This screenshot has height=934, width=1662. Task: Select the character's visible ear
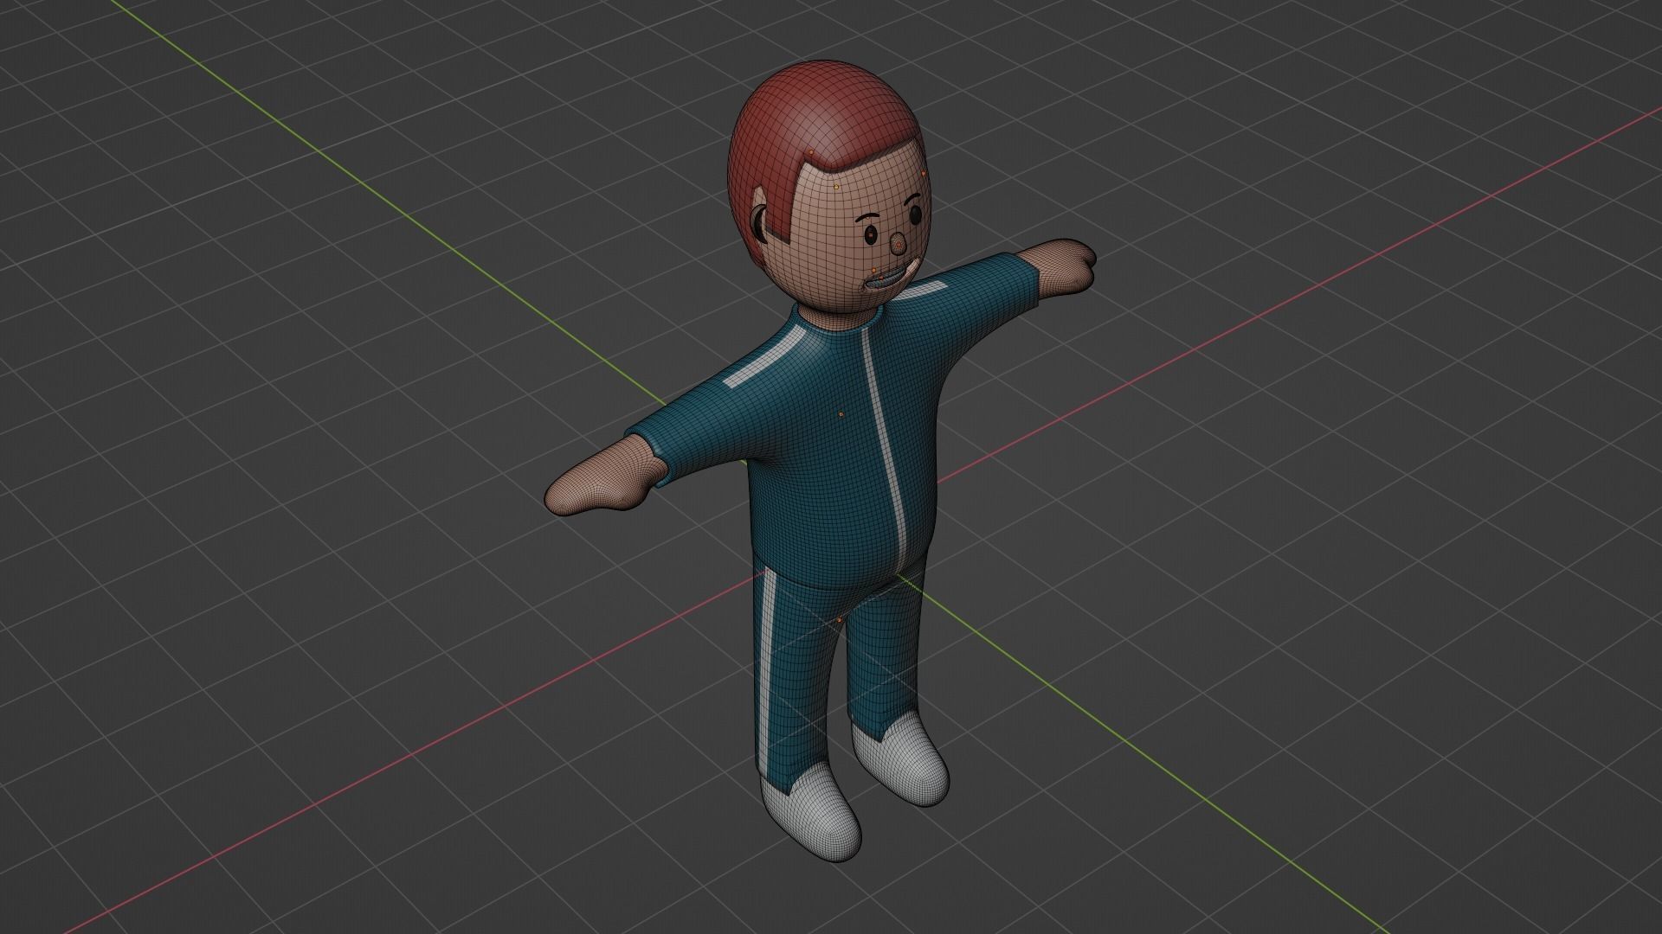click(758, 222)
